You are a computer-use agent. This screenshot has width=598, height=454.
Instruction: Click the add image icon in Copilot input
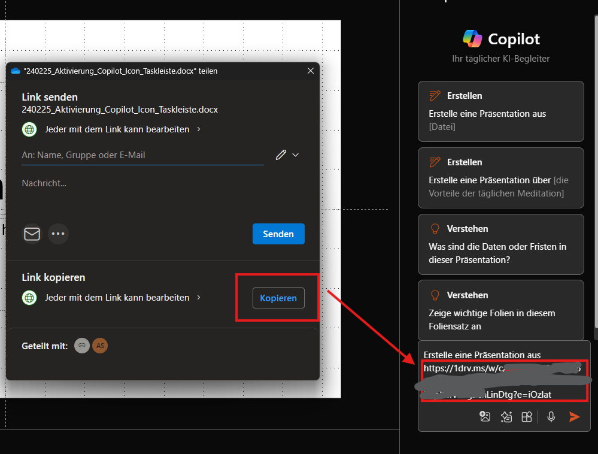point(485,417)
